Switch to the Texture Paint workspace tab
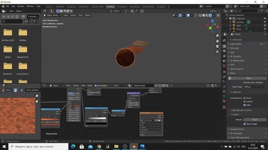268x150 pixels. click(98, 7)
